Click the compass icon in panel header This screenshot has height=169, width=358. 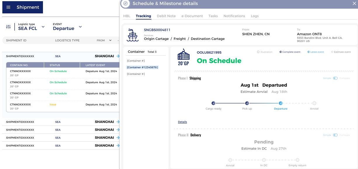(x=125, y=3)
